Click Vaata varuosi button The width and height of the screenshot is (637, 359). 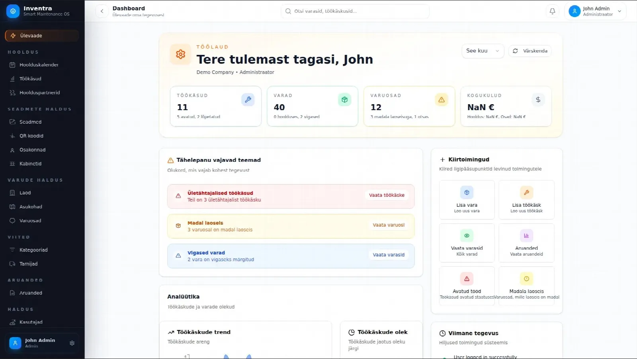389,225
